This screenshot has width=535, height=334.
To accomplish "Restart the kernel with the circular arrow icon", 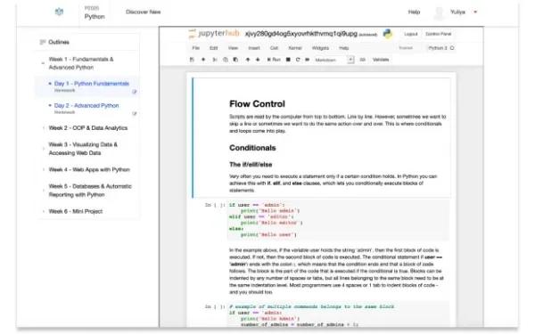I will [x=298, y=60].
